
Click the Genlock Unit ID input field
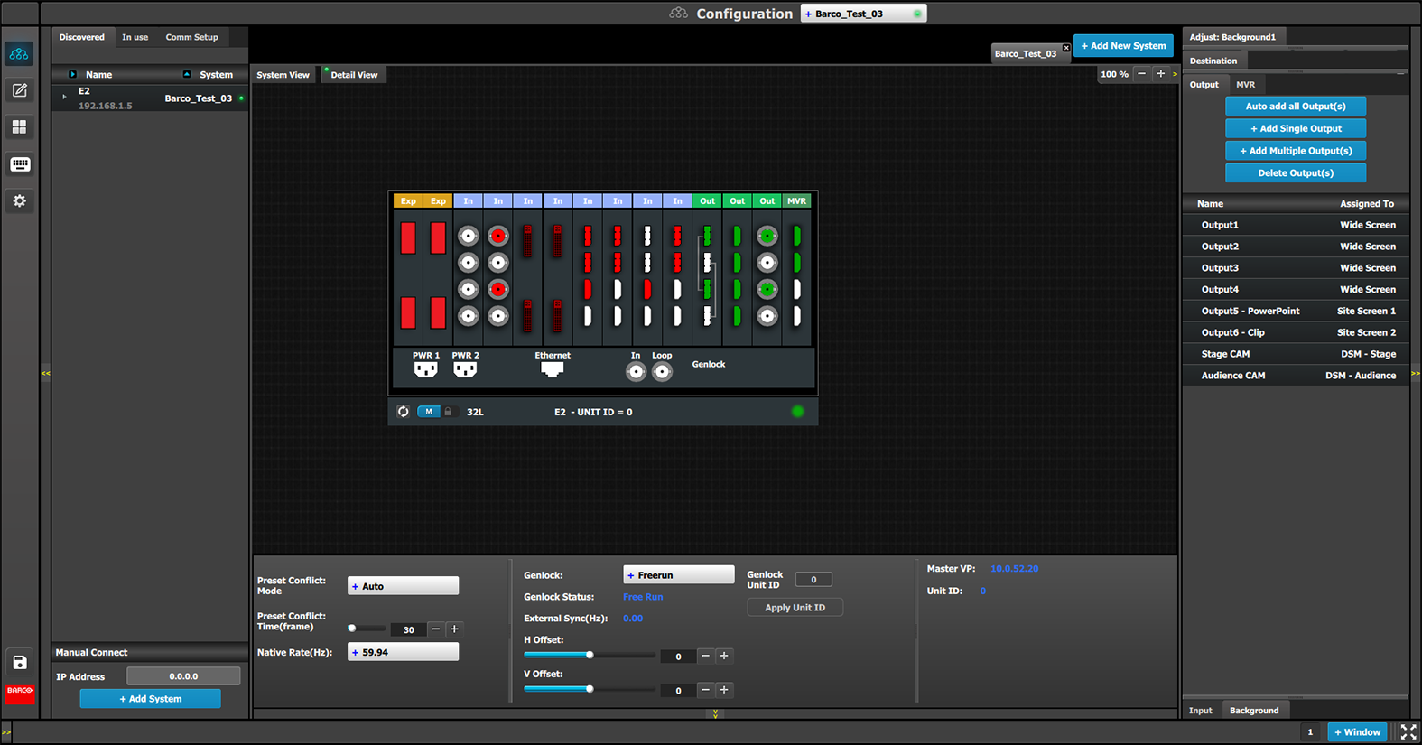click(813, 580)
